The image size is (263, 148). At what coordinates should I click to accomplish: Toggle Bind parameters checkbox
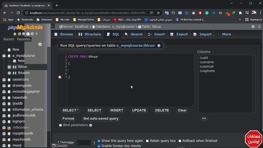click(60, 125)
